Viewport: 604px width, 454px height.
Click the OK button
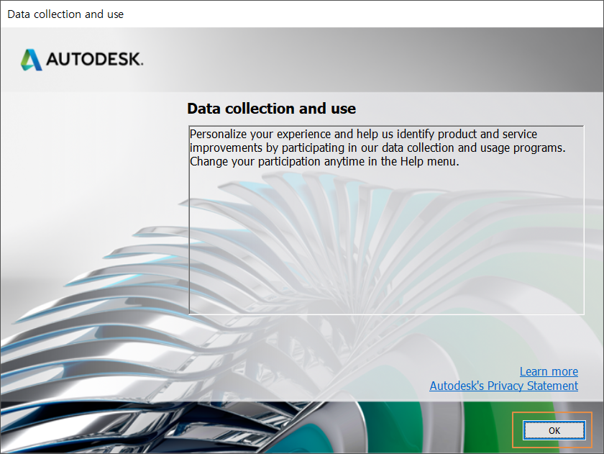point(554,430)
